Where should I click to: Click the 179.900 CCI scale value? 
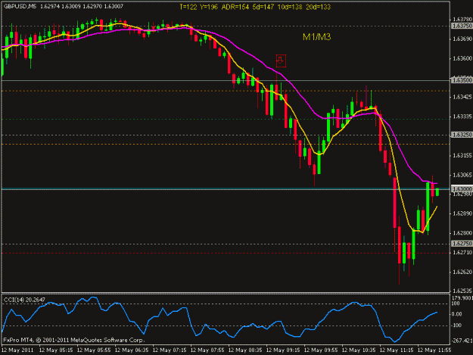(462, 298)
